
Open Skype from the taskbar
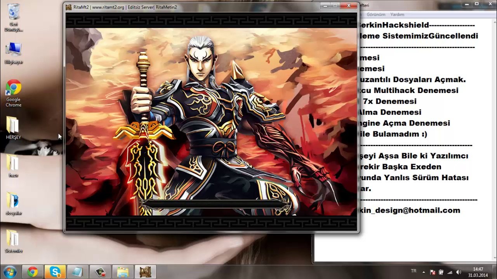(55, 272)
